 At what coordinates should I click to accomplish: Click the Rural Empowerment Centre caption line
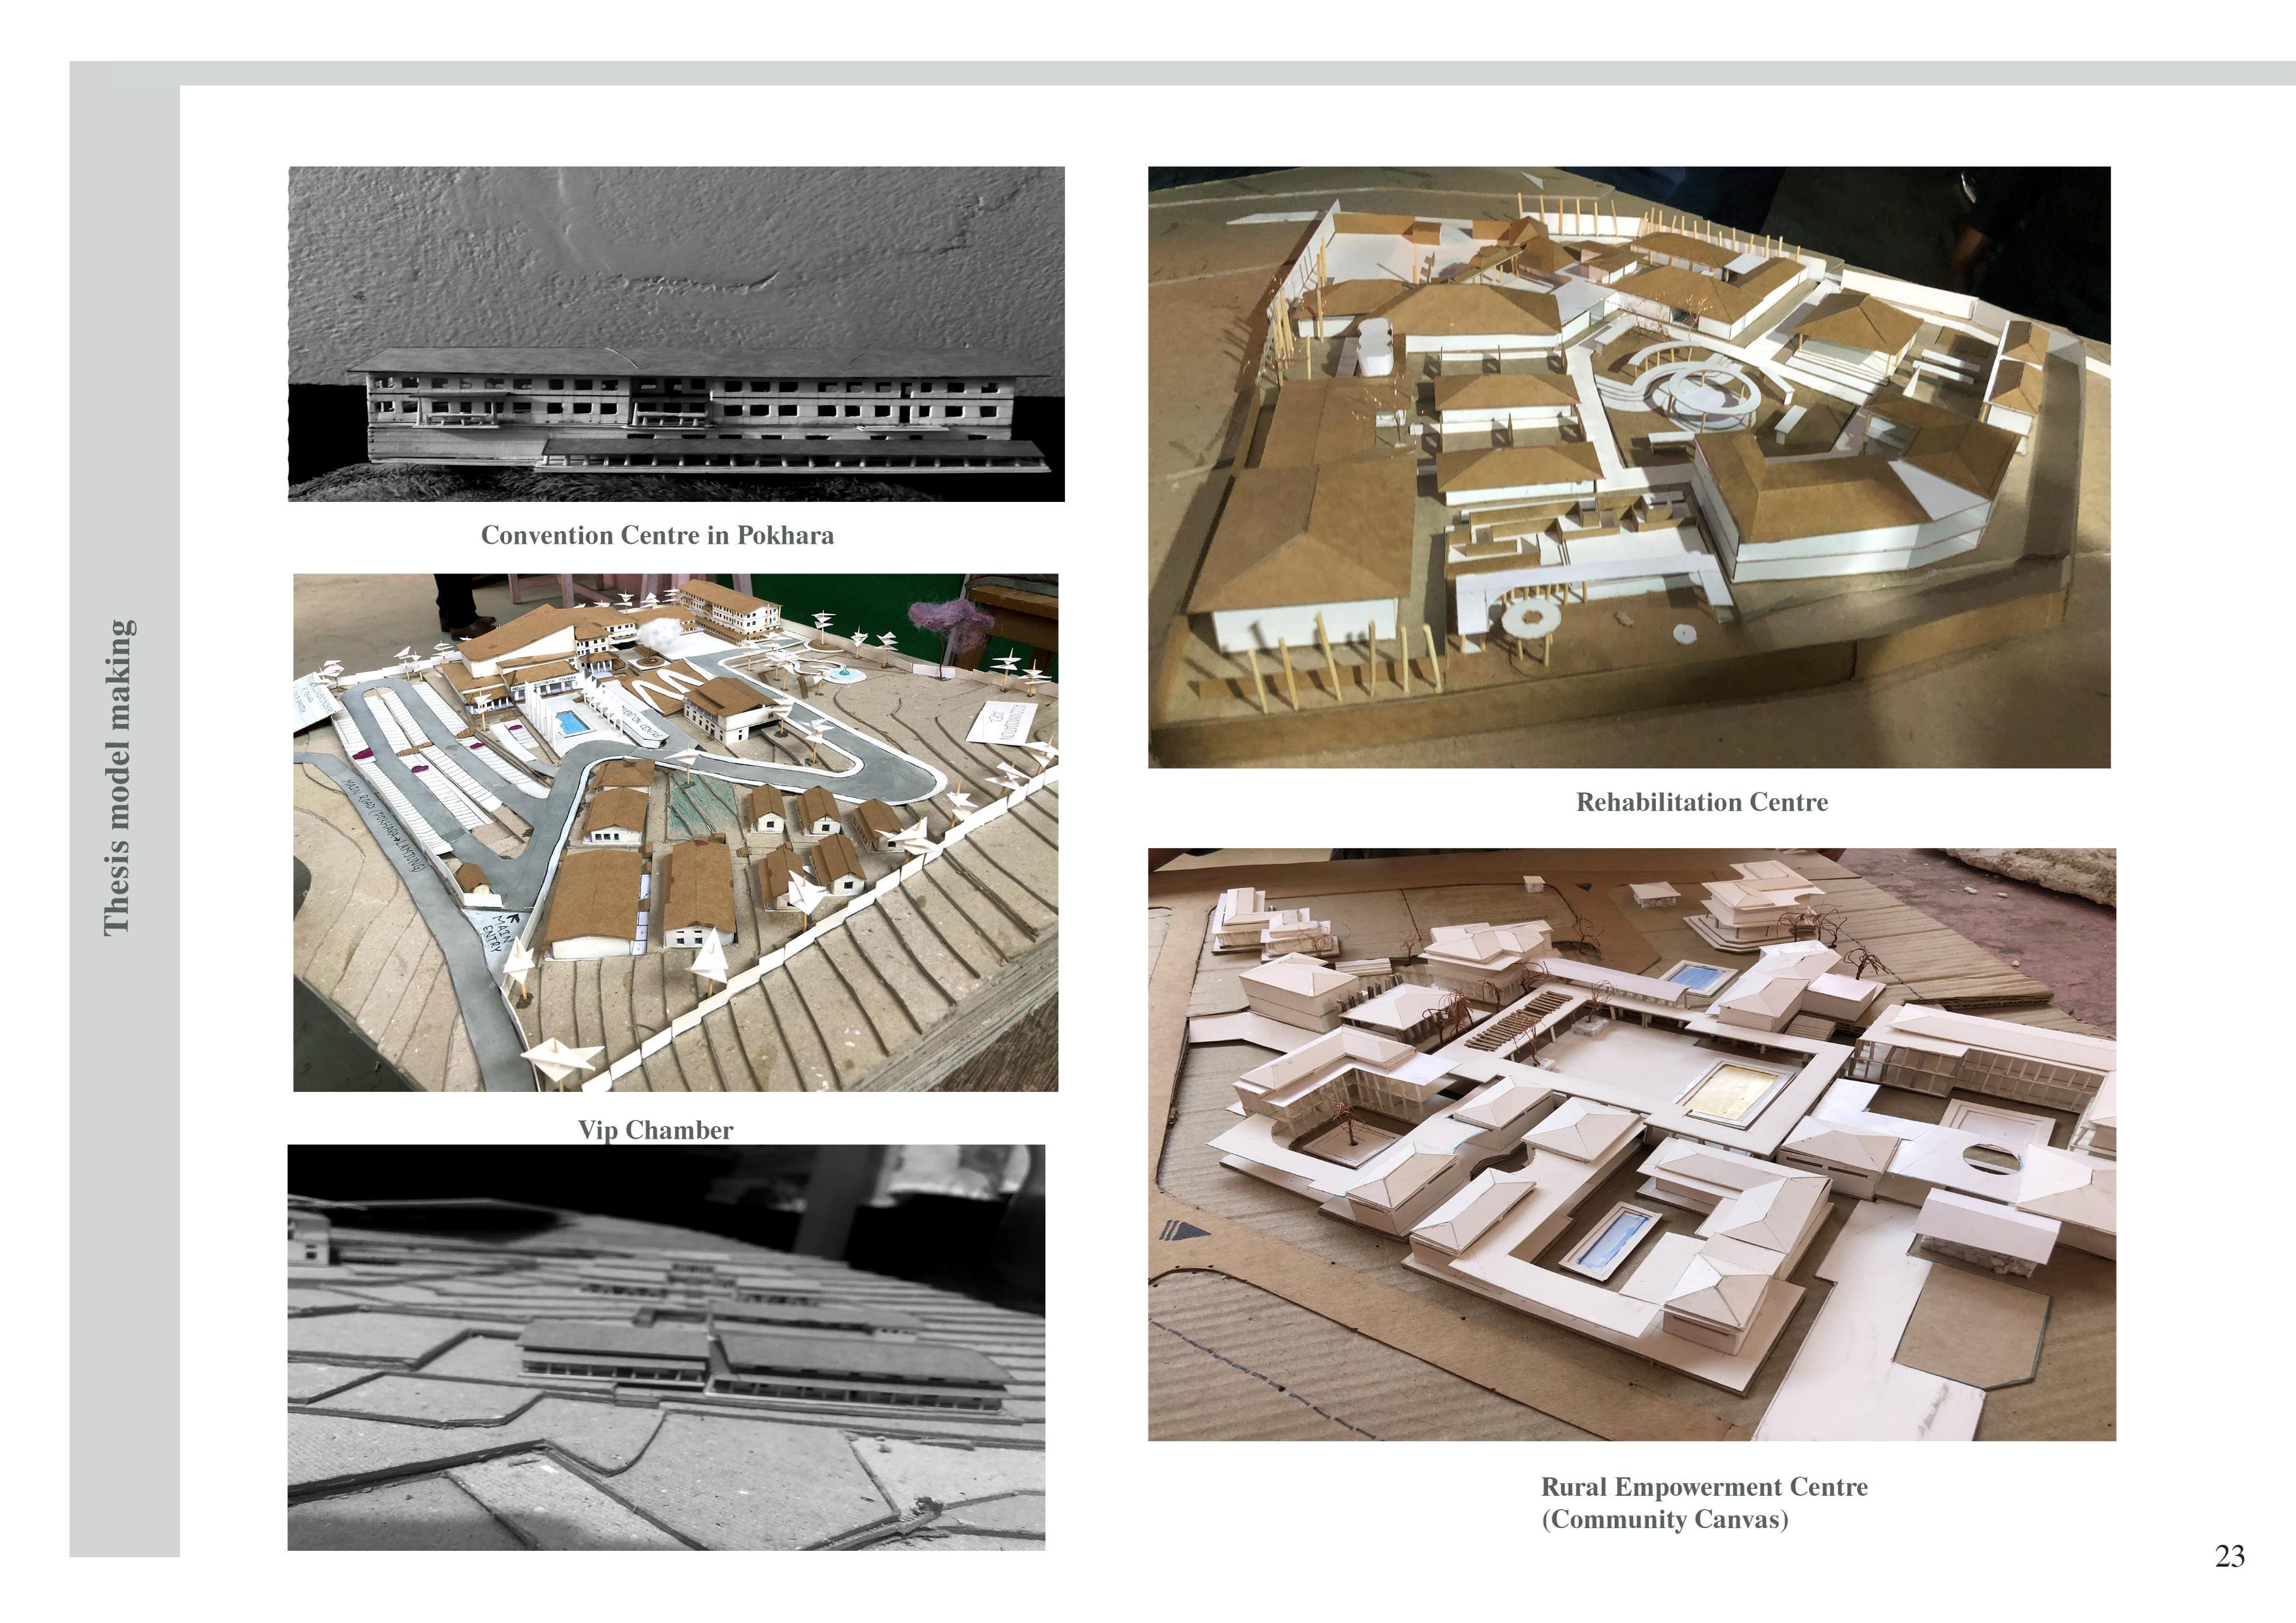1703,1487
